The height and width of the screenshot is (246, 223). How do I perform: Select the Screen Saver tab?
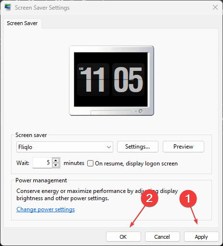coord(22,23)
